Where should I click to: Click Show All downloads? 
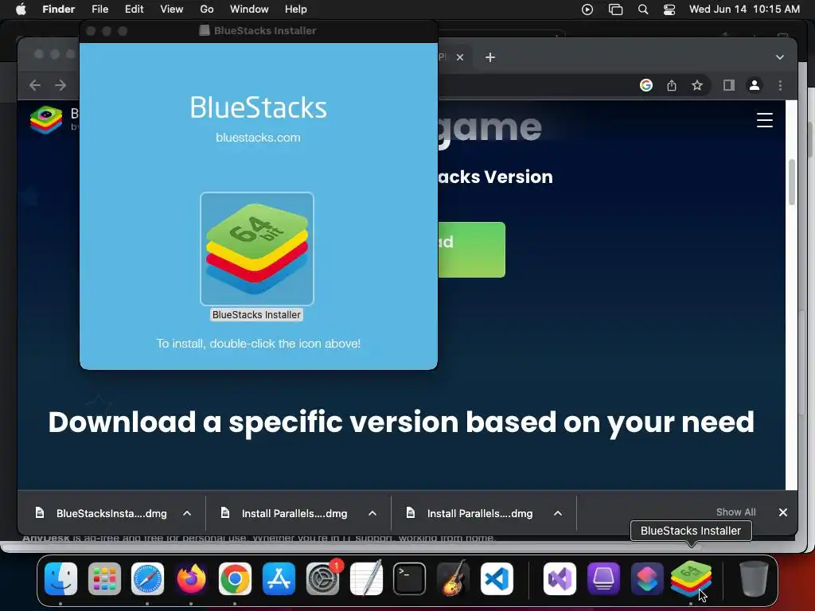pyautogui.click(x=735, y=512)
